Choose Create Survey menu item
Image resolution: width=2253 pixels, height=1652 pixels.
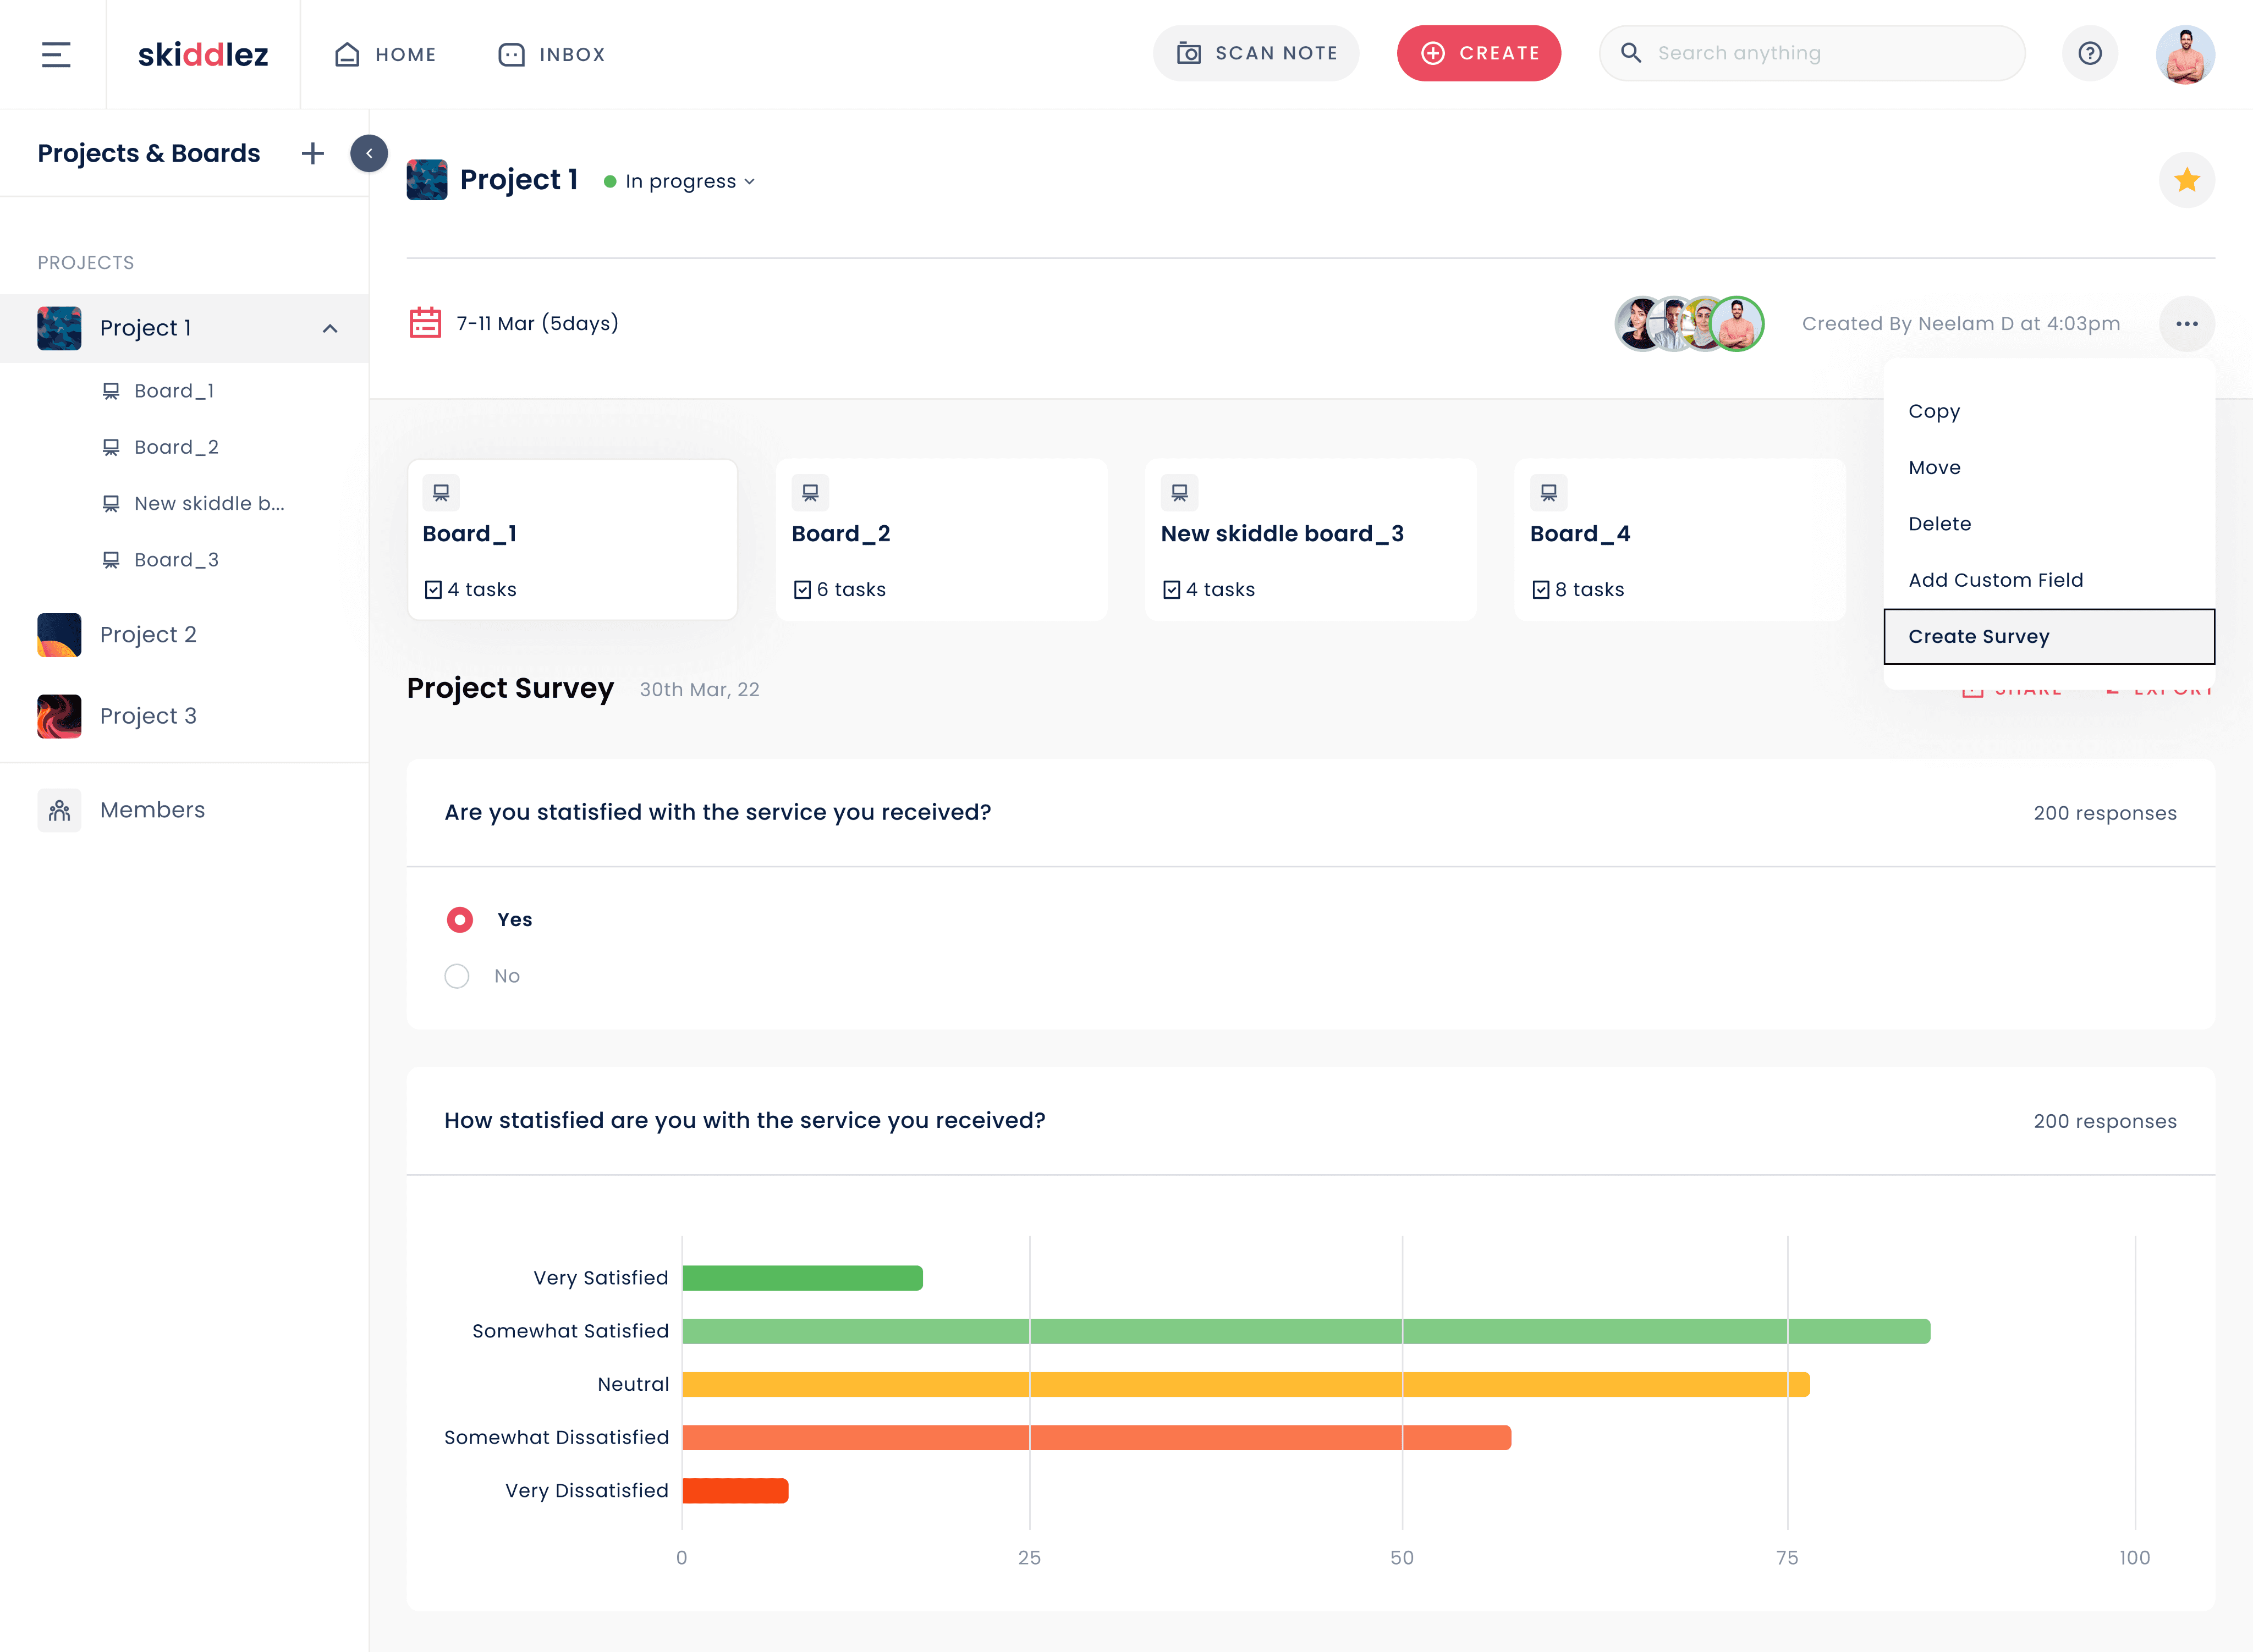(2049, 636)
